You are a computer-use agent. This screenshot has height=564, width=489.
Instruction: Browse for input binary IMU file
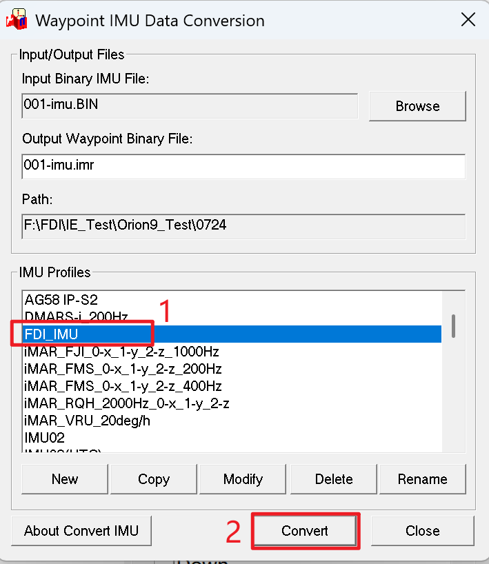coord(417,106)
